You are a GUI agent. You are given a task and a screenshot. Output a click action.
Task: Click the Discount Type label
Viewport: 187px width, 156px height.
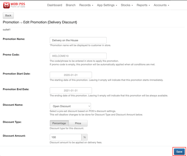tap(12, 122)
